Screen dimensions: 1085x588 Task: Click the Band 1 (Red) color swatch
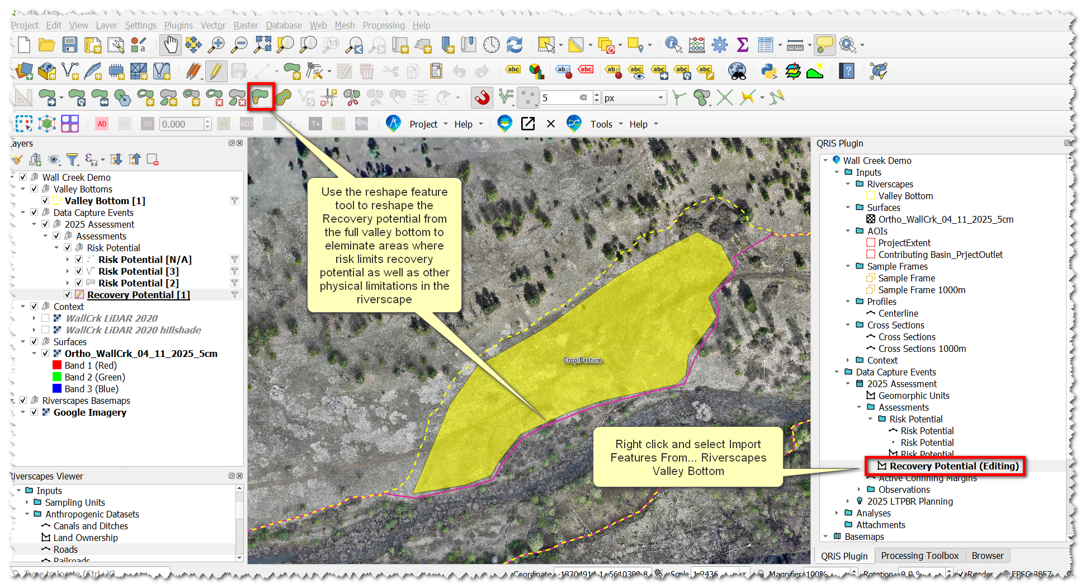pos(57,365)
